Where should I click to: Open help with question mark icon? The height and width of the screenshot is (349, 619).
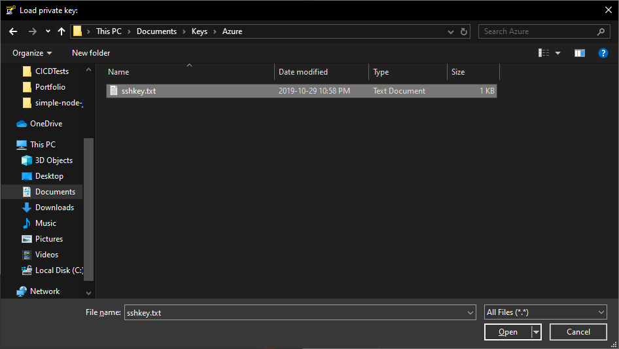pyautogui.click(x=603, y=53)
